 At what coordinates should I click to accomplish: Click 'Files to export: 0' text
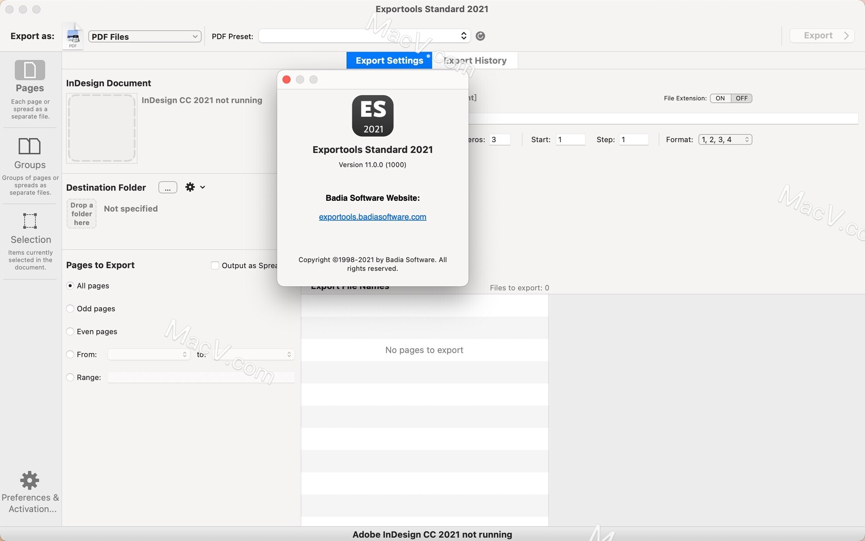coord(519,288)
